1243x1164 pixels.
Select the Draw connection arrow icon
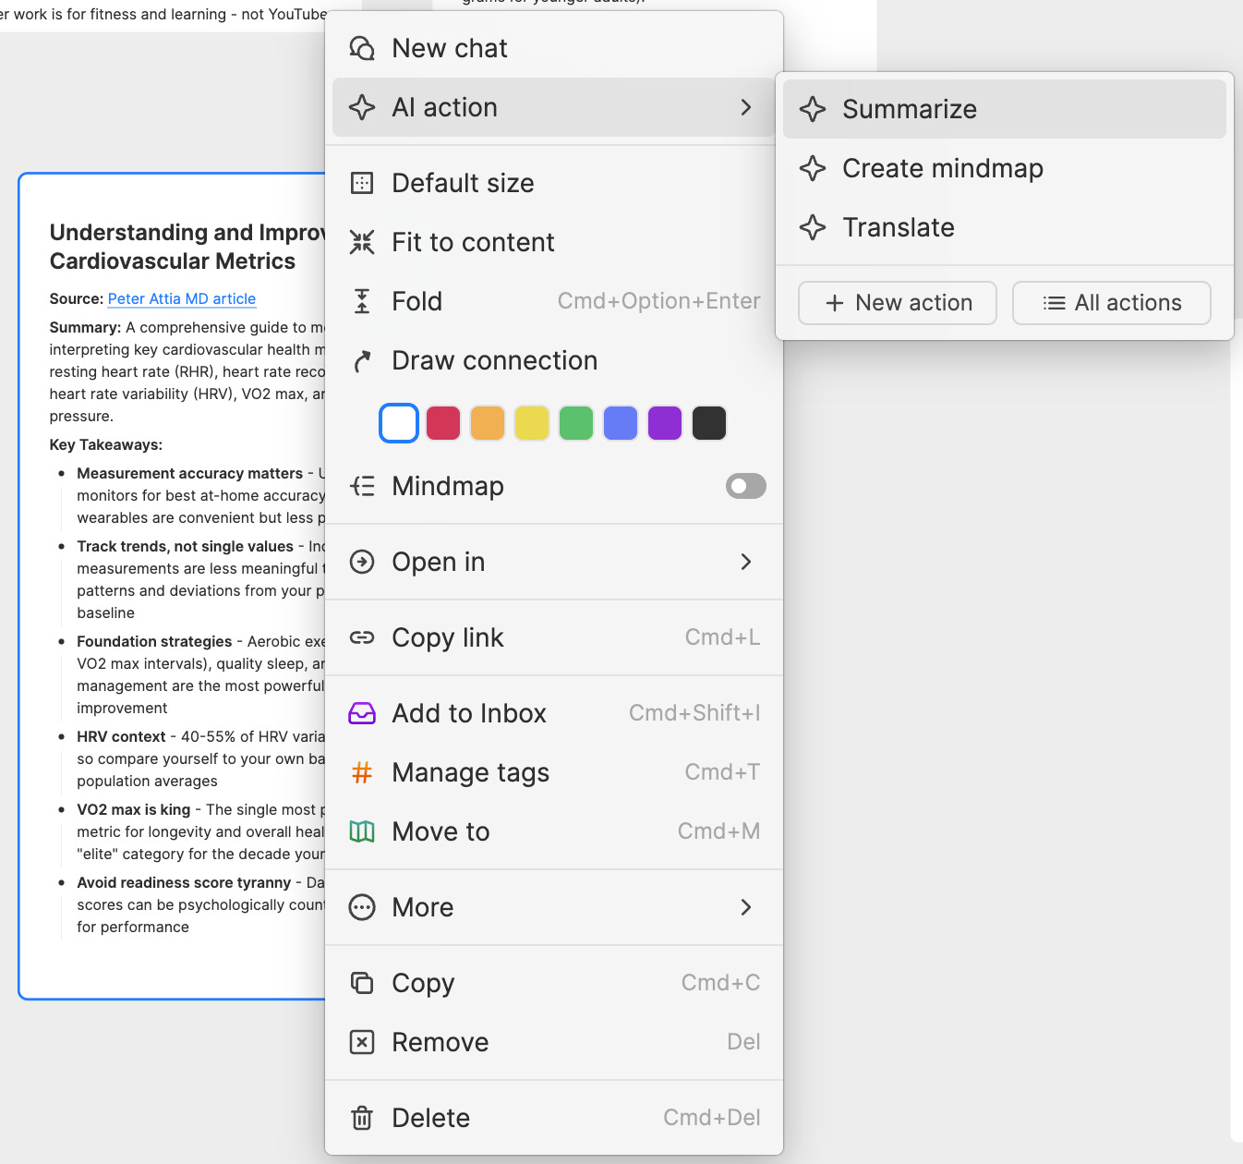point(362,360)
